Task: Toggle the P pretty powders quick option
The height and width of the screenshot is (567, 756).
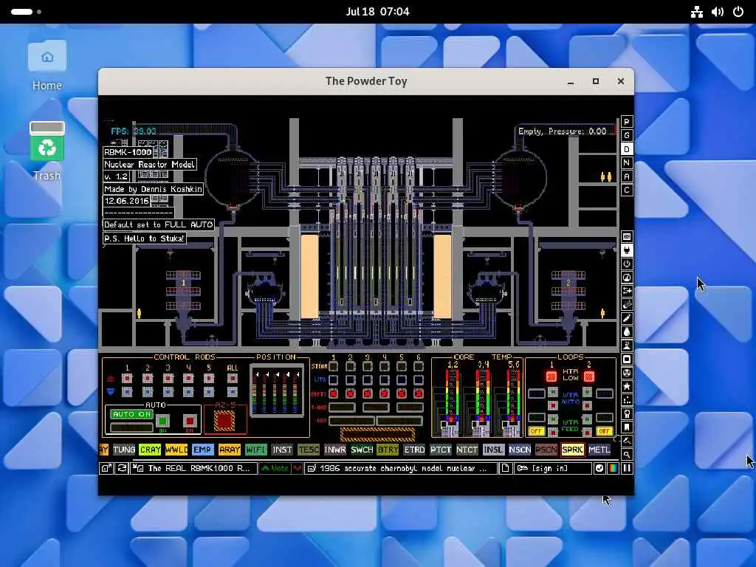Action: coord(627,122)
